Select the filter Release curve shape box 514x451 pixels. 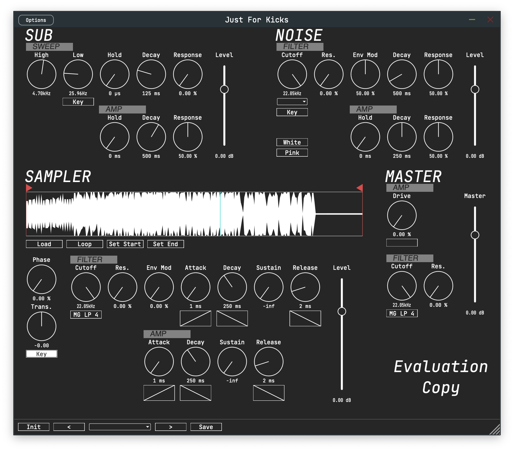305,318
